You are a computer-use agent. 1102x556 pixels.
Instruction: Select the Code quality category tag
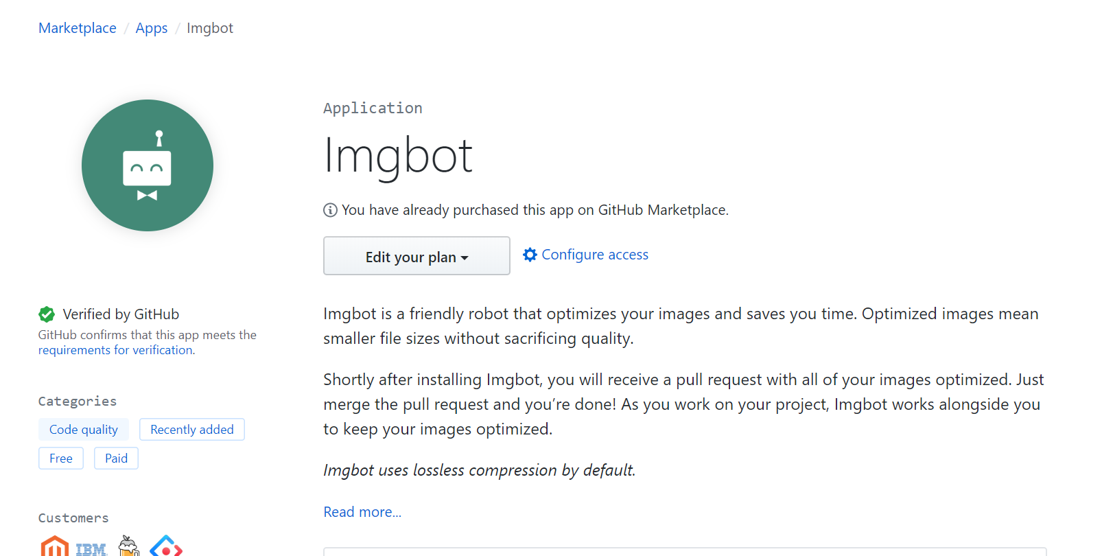pos(84,430)
